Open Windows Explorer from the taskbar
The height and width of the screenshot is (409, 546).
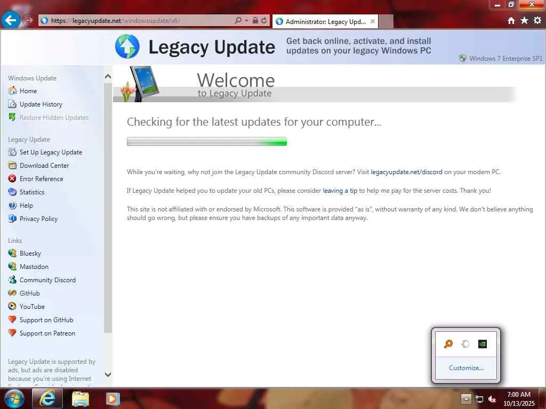(x=81, y=398)
